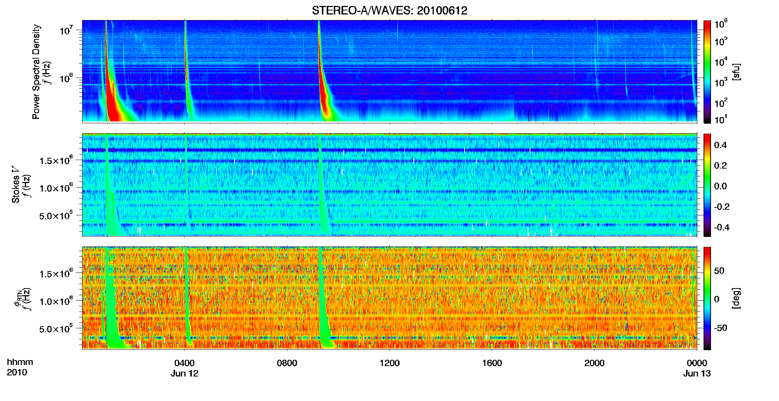This screenshot has width=779, height=401.
Task: Click the -0.4 value on the Stokes V color bar
Action: [x=722, y=228]
